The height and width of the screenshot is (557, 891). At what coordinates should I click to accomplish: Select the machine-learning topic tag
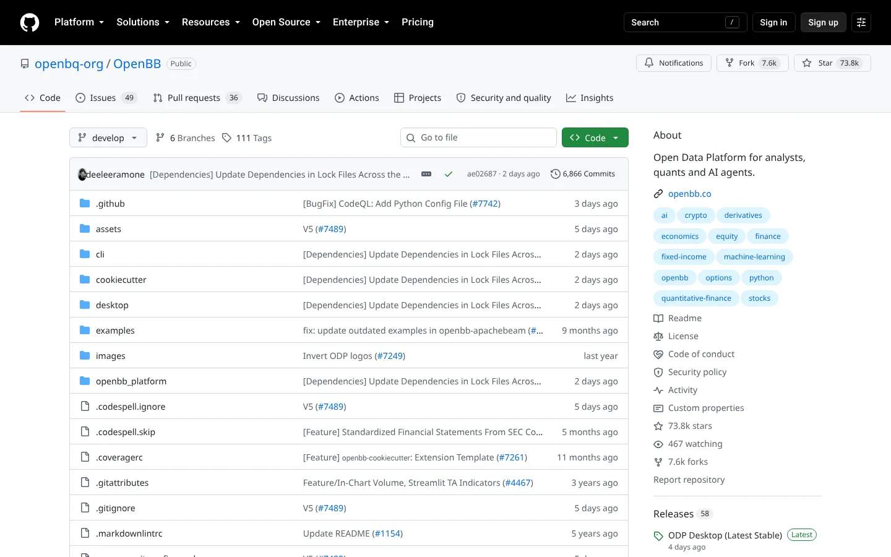[754, 257]
